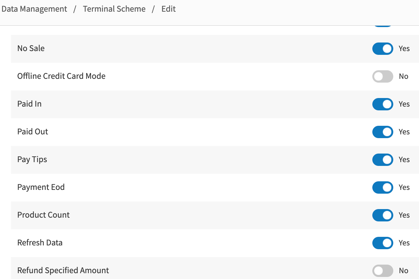Click the Product Count row label
This screenshot has width=419, height=279.
pyautogui.click(x=43, y=215)
